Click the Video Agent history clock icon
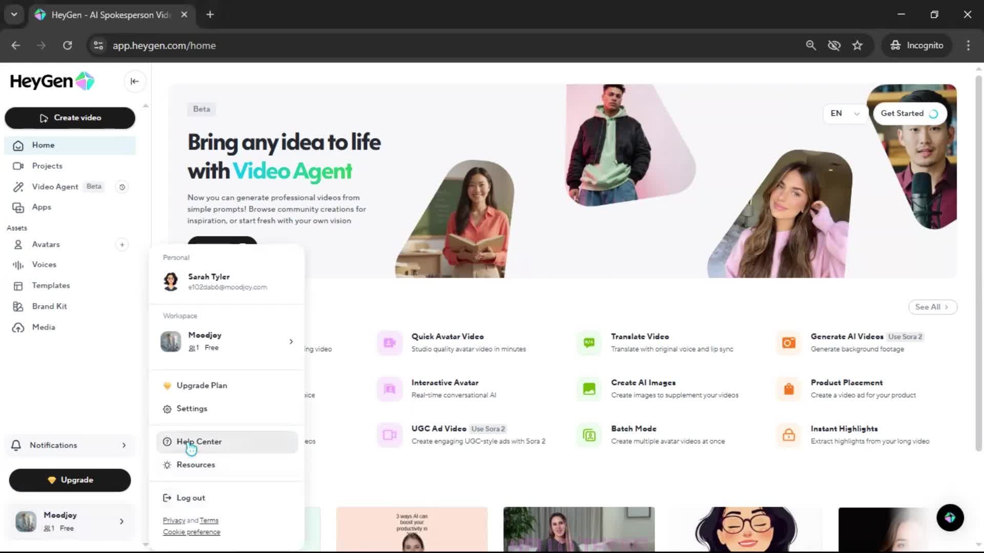This screenshot has height=553, width=984. [122, 187]
